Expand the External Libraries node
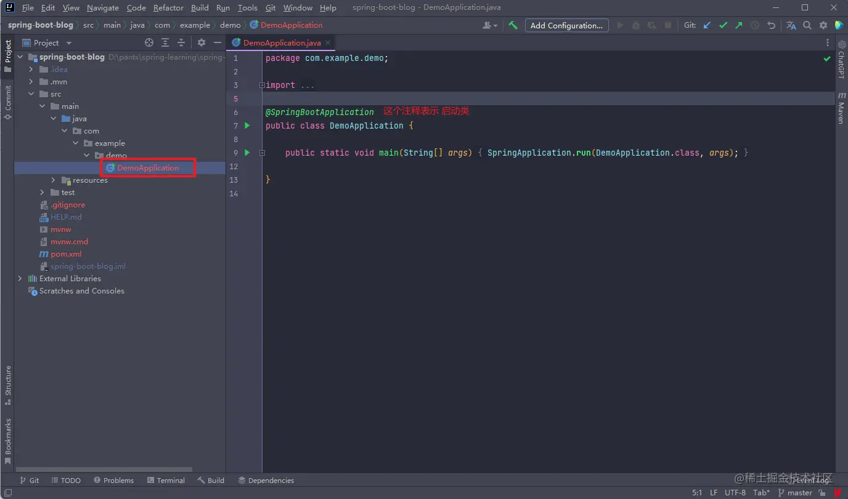The image size is (848, 499). click(20, 279)
